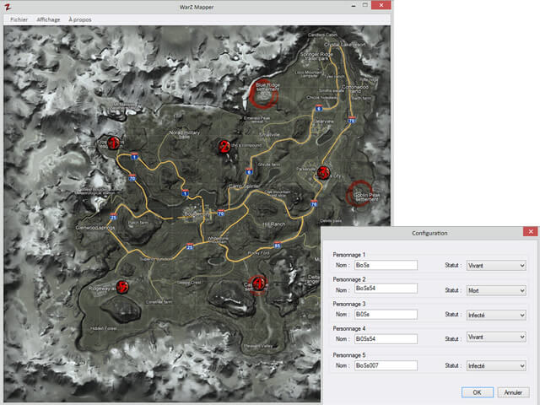This screenshot has width=540, height=405.
Task: Click Personnage 5 name field
Action: point(386,365)
